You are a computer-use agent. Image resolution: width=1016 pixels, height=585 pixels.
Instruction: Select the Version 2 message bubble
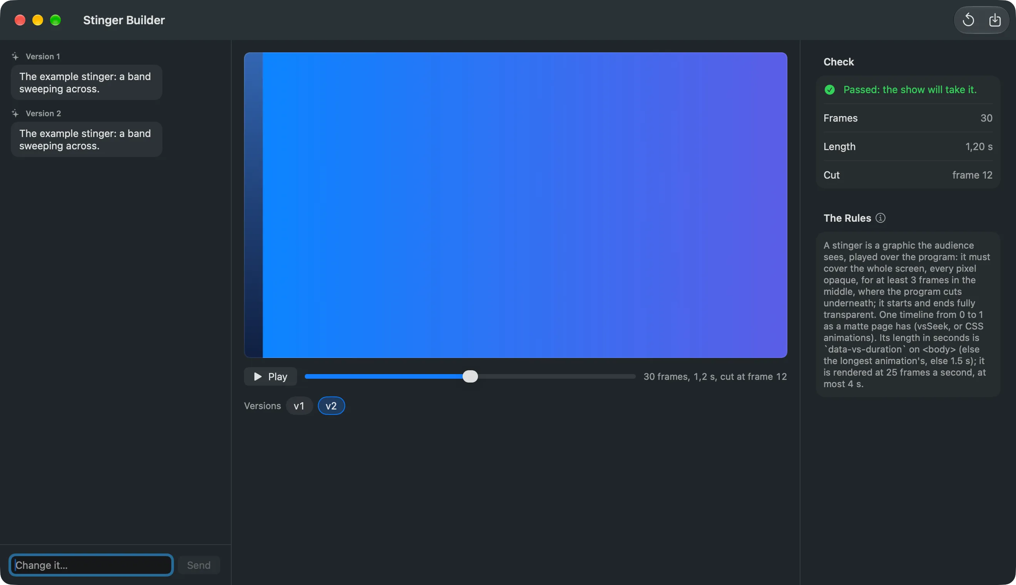point(86,139)
